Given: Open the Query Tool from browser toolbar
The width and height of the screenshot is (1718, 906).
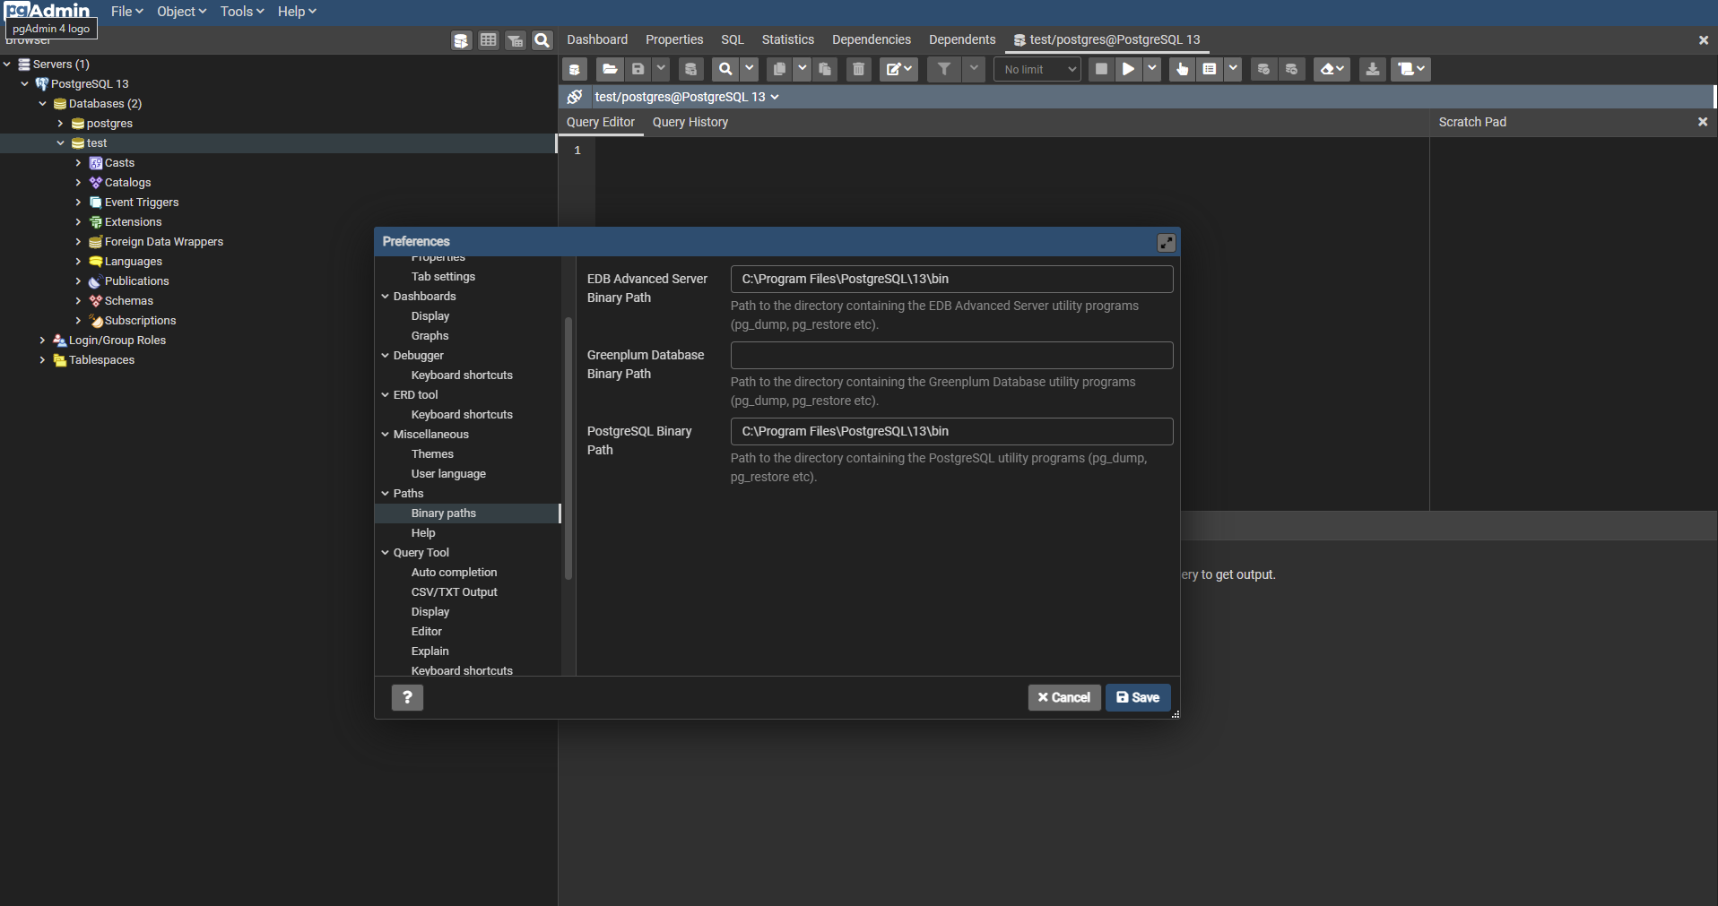Looking at the screenshot, I should 461,40.
